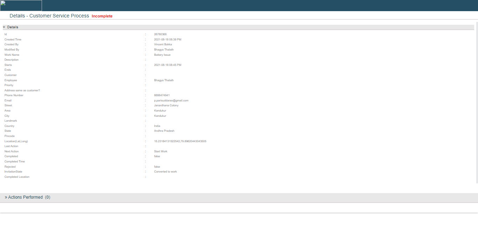Click the Street value Janardhana Colony
Screen dimensions: 478x229
click(166, 106)
